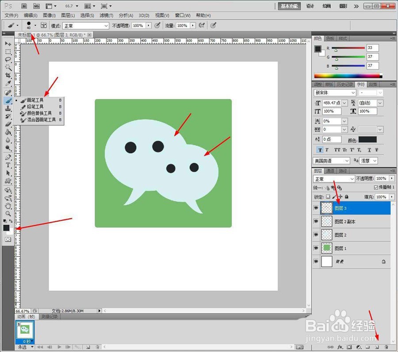Hide 图层 1 using its eye icon
Screen dimensions: 398x352
pos(316,248)
